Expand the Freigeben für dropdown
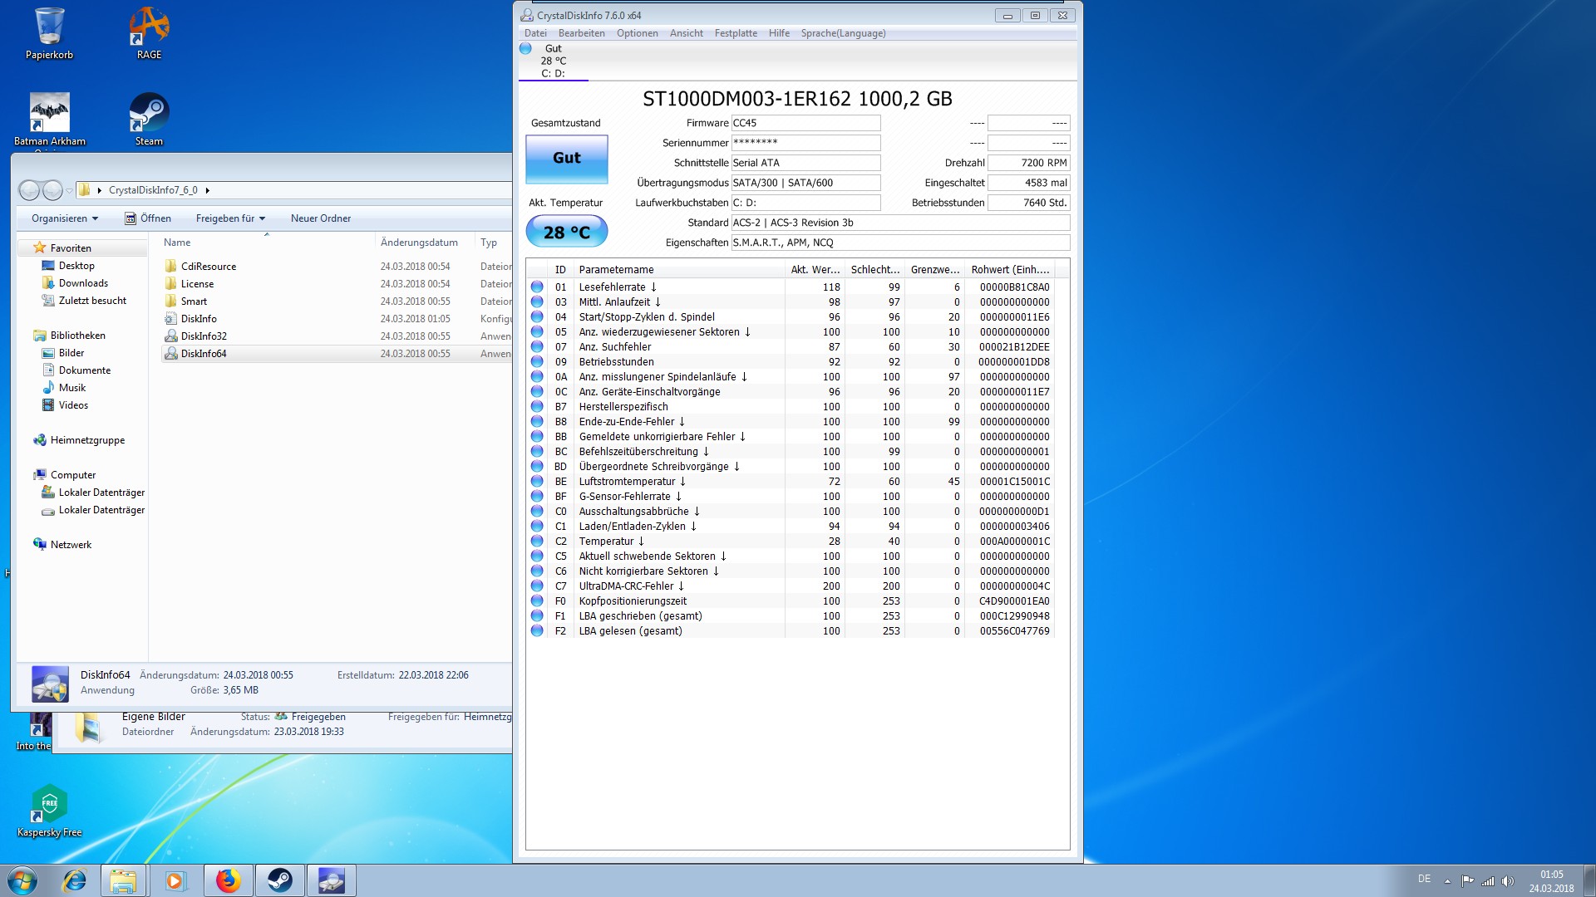 (230, 218)
